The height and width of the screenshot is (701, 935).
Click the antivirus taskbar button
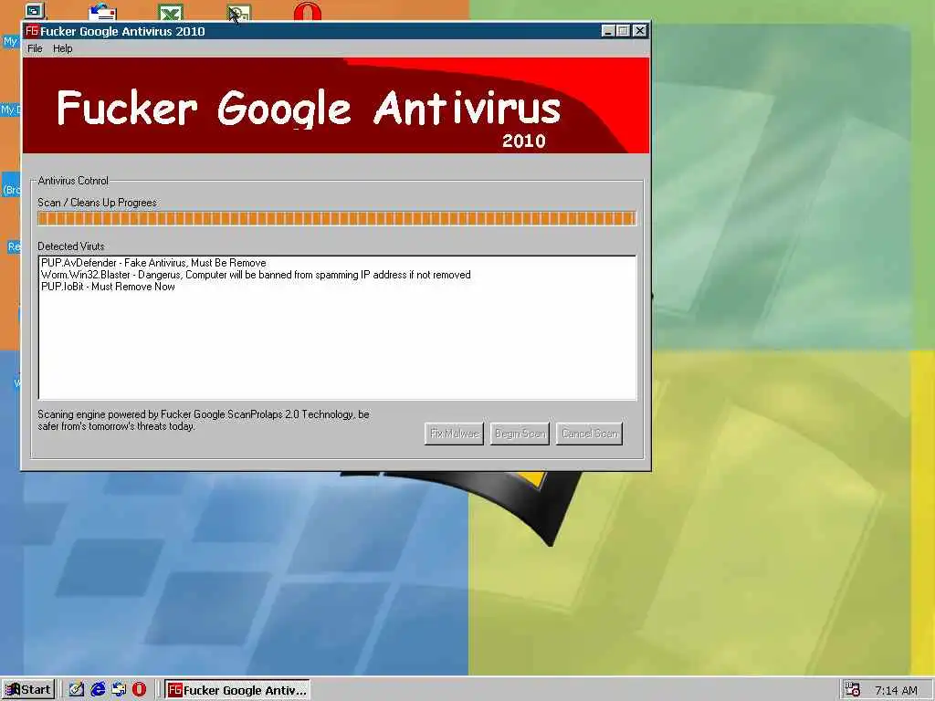tap(237, 690)
